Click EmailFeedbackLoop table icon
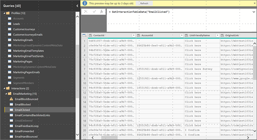The height and width of the screenshot is (140, 257). click(x=11, y=126)
